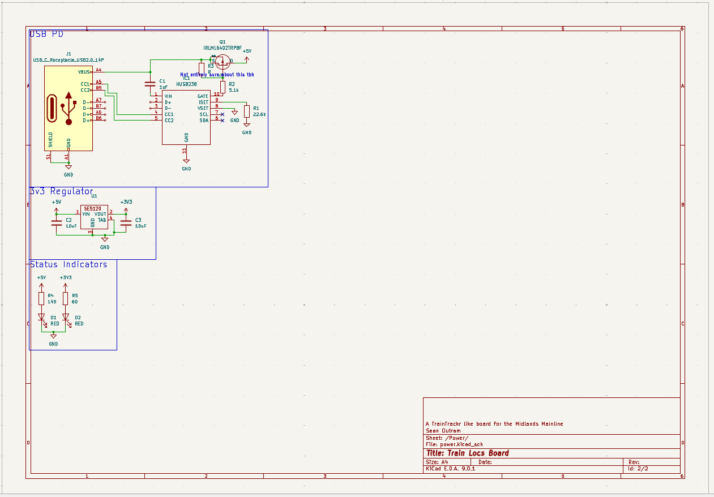The image size is (714, 497).
Task: Open the USB PD section label
Action: pos(45,33)
